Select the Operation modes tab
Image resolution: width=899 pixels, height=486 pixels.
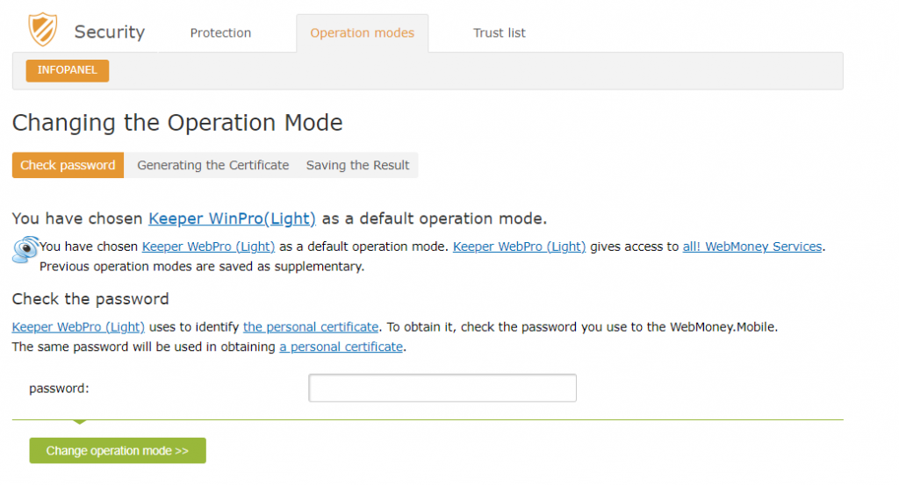coord(363,33)
